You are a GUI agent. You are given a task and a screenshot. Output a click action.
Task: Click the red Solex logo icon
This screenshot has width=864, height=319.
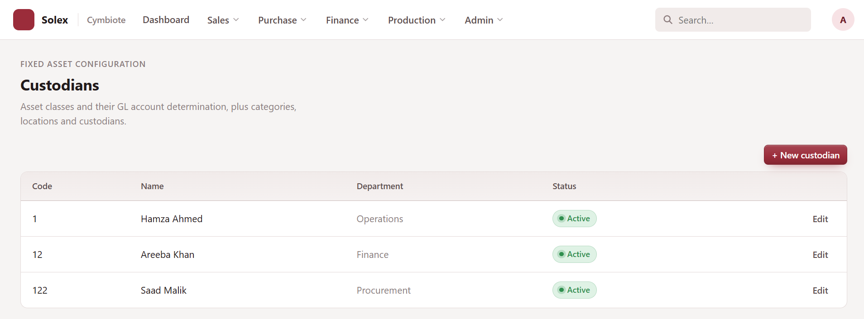(24, 20)
